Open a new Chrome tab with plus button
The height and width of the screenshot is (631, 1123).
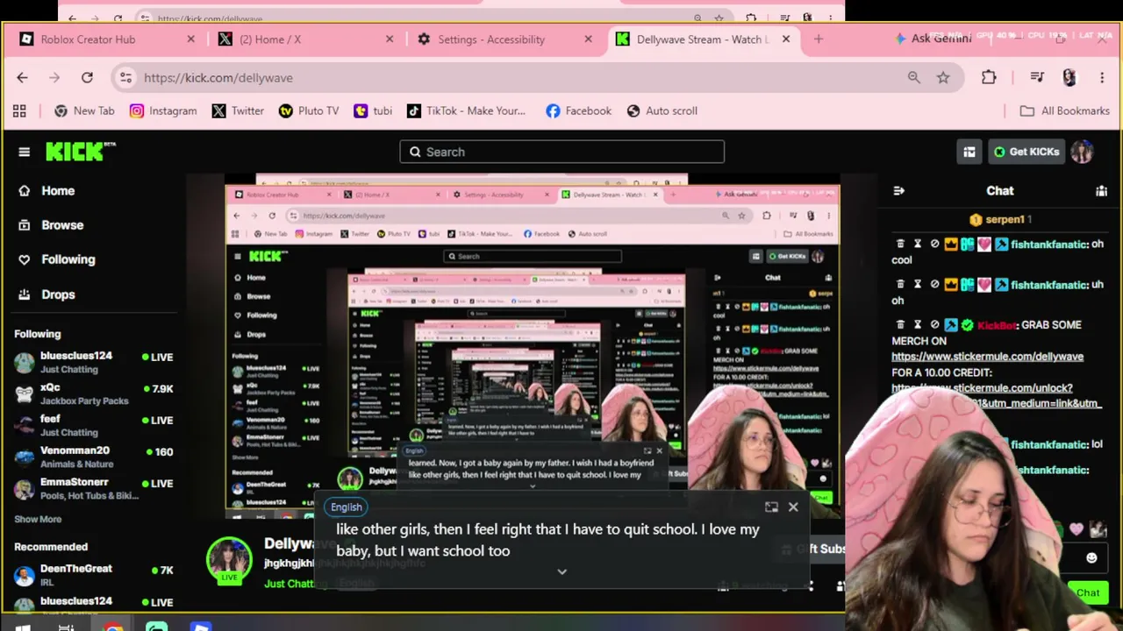[819, 39]
